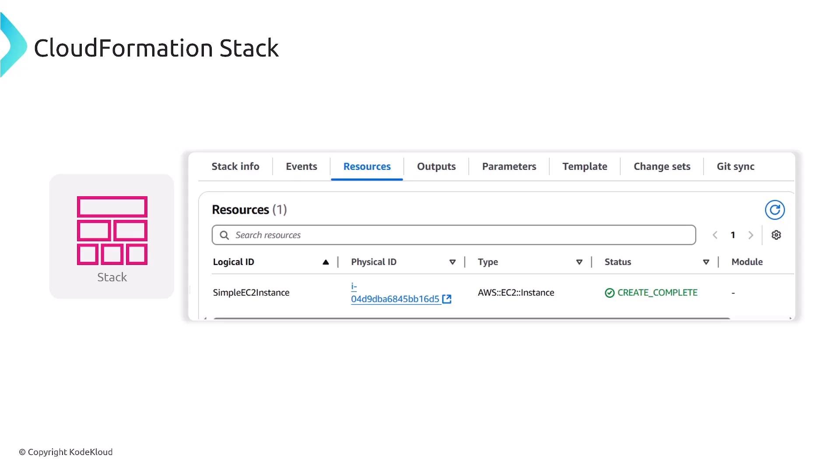Click the Module column header

click(x=747, y=262)
